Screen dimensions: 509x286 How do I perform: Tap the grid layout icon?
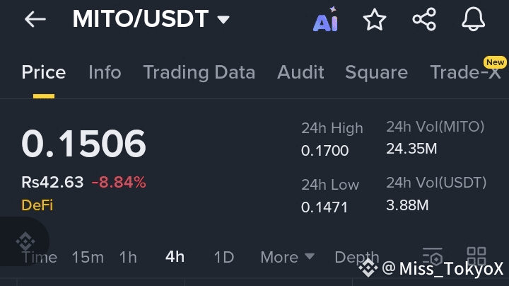[476, 256]
